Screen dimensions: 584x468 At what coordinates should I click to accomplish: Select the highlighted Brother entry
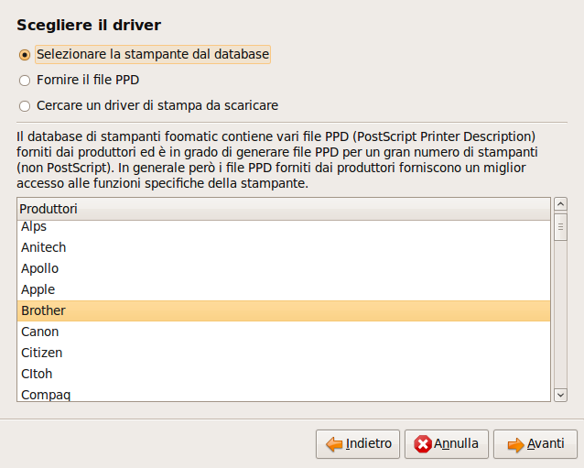284,310
